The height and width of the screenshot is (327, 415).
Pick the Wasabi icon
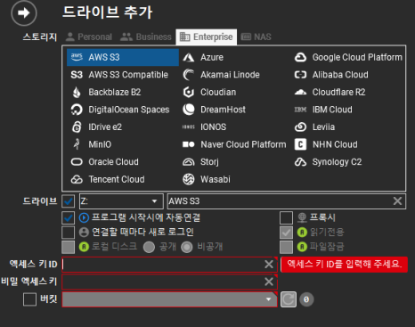189,179
